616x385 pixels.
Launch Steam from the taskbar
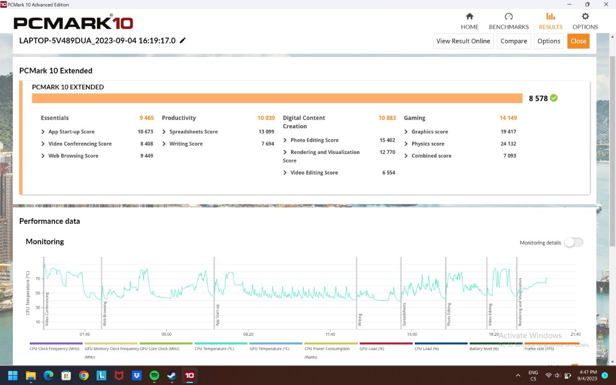point(171,375)
